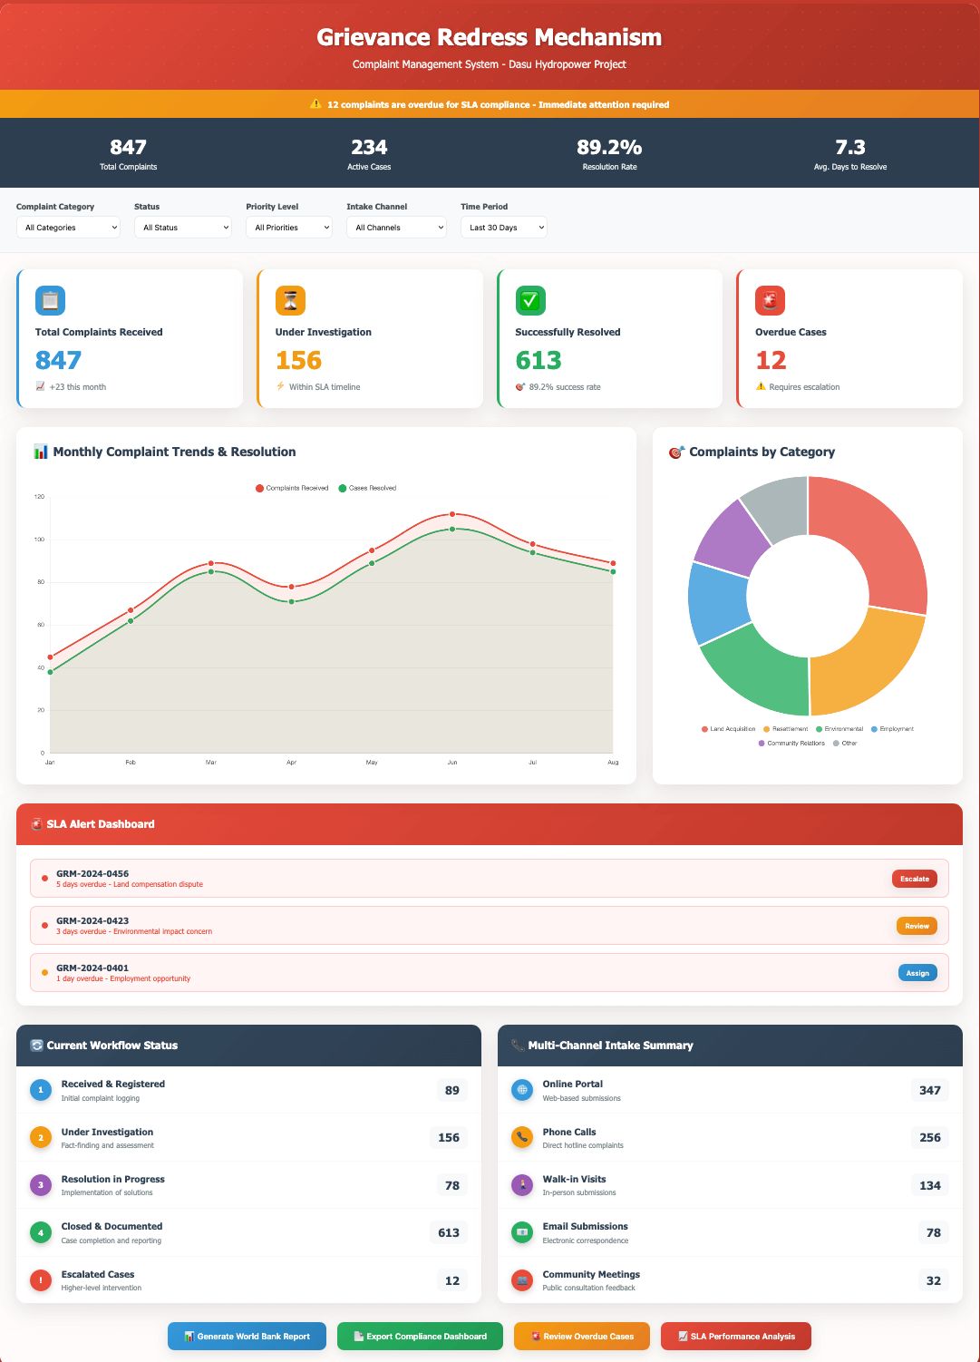This screenshot has height=1362, width=980.
Task: Click the red siren Overdue Cases icon
Action: pyautogui.click(x=770, y=300)
